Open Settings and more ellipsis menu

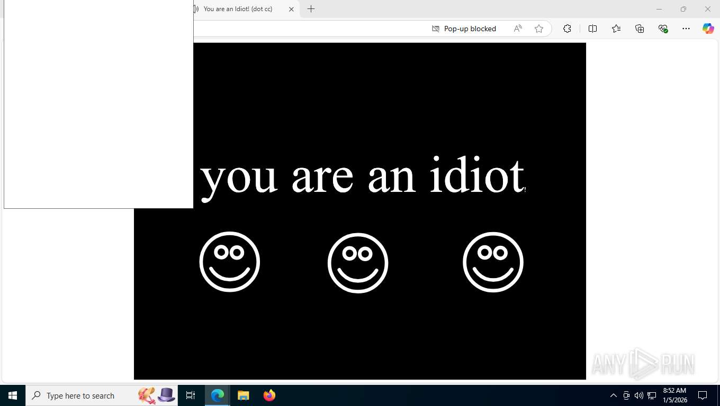(x=686, y=29)
